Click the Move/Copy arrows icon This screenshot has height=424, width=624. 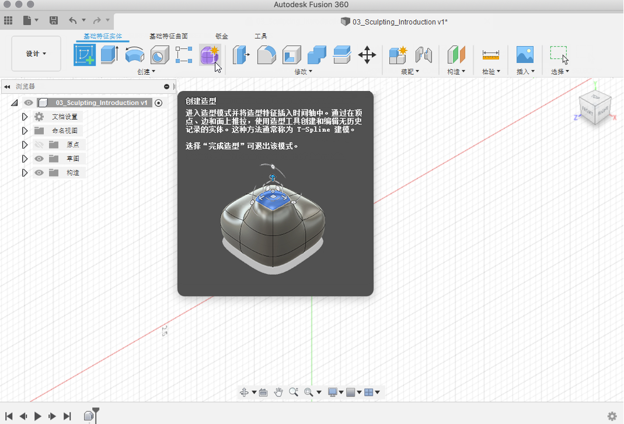point(367,55)
